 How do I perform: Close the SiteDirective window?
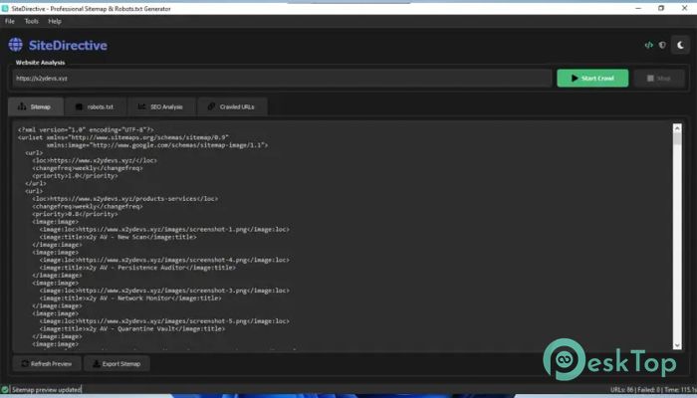(x=685, y=8)
